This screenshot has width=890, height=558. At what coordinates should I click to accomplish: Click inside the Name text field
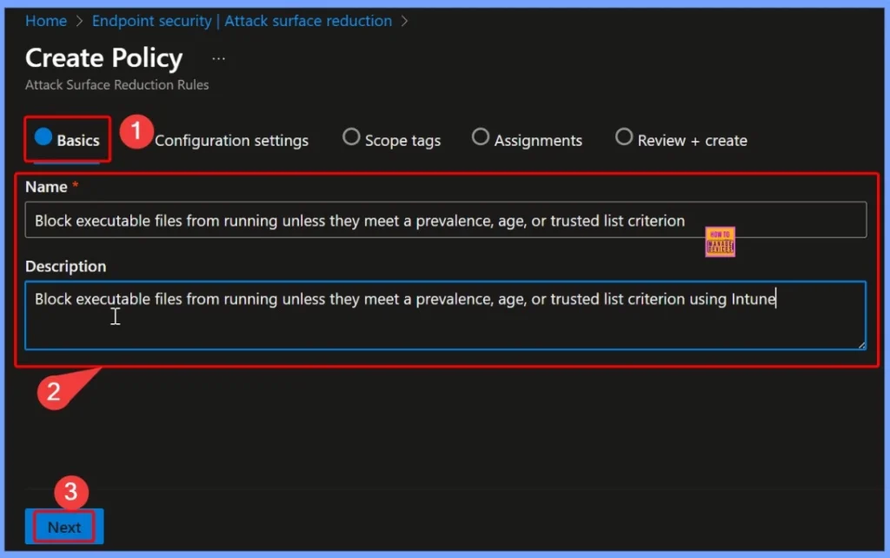click(x=445, y=221)
